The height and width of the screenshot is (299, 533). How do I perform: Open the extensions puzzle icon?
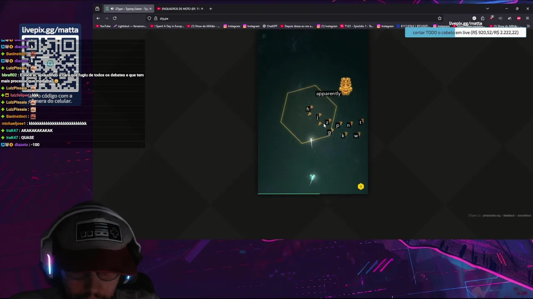tap(483, 18)
